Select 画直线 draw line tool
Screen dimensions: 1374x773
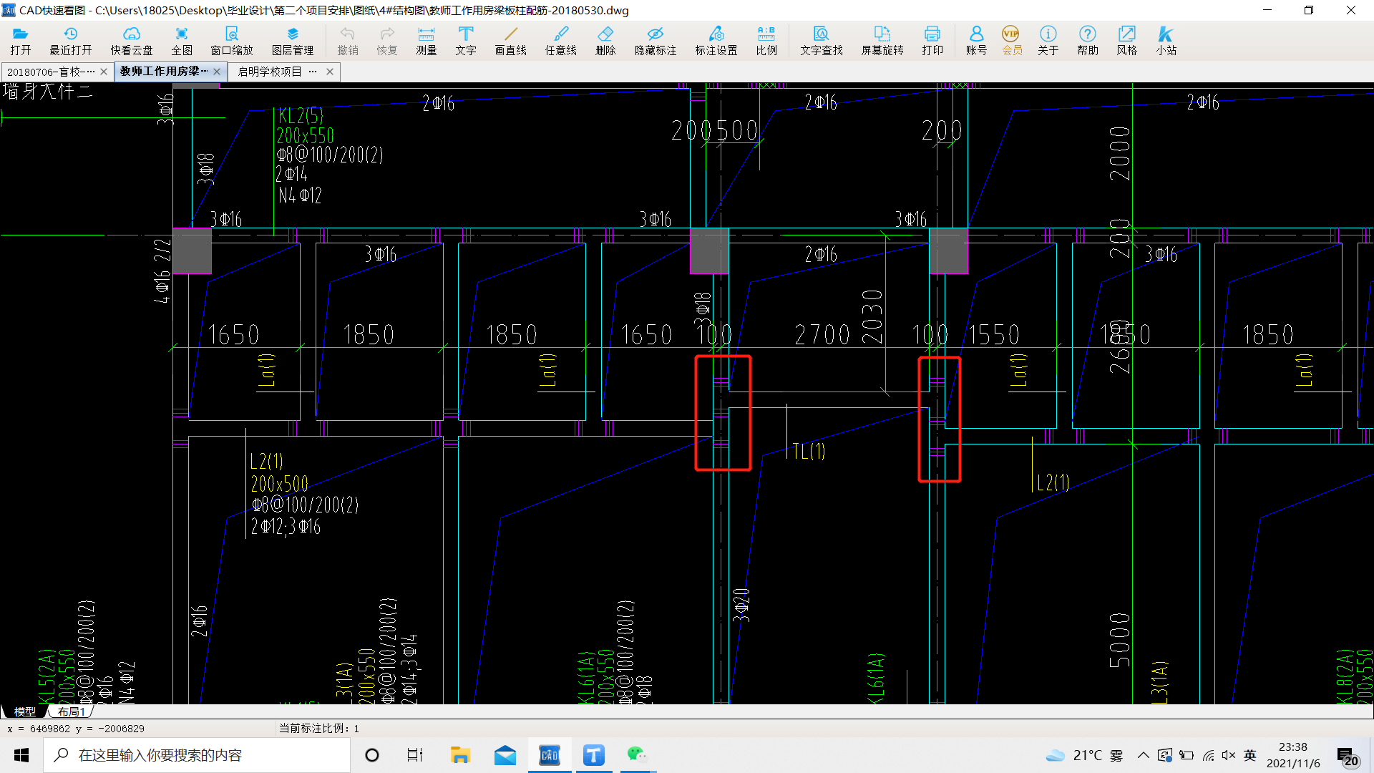pos(511,41)
